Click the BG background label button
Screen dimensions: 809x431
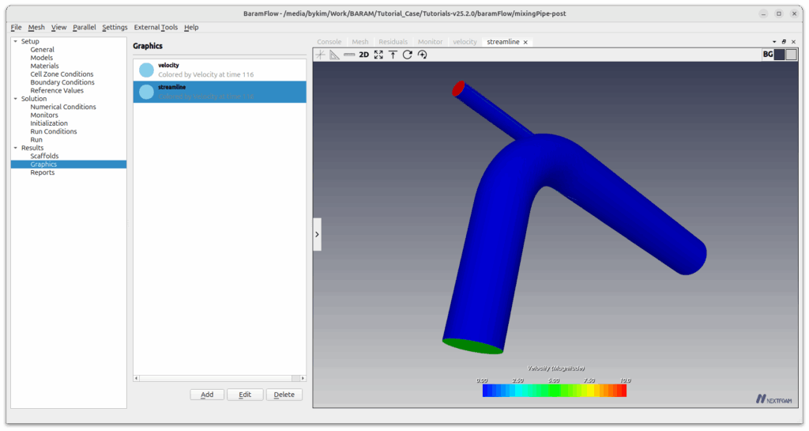tap(768, 55)
